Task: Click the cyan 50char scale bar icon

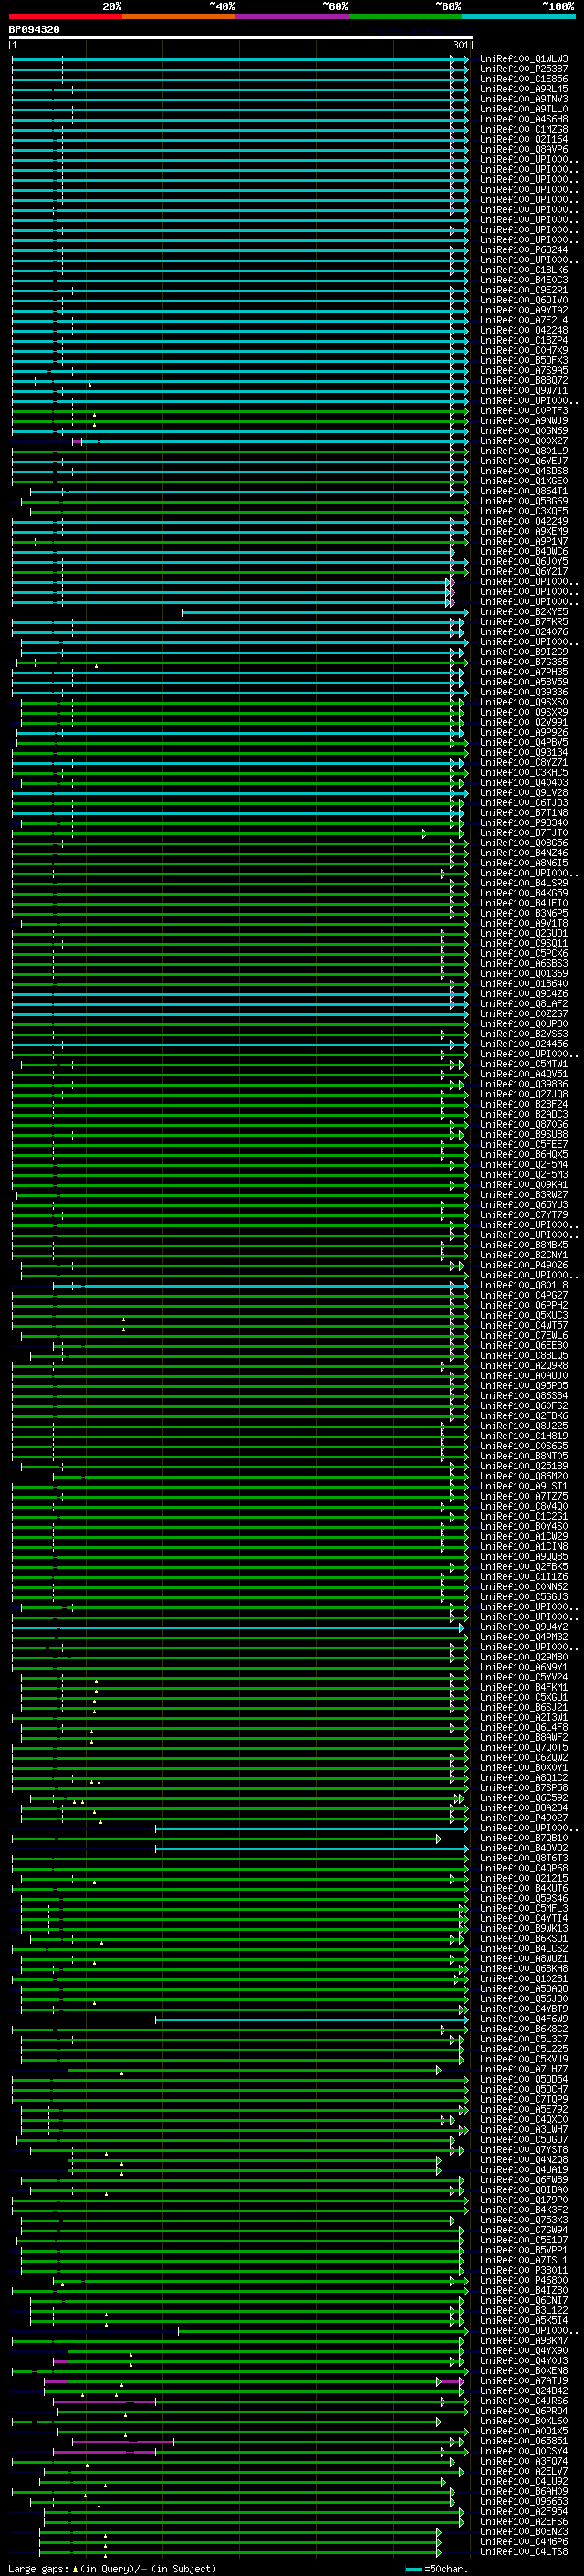Action: pos(413,2568)
